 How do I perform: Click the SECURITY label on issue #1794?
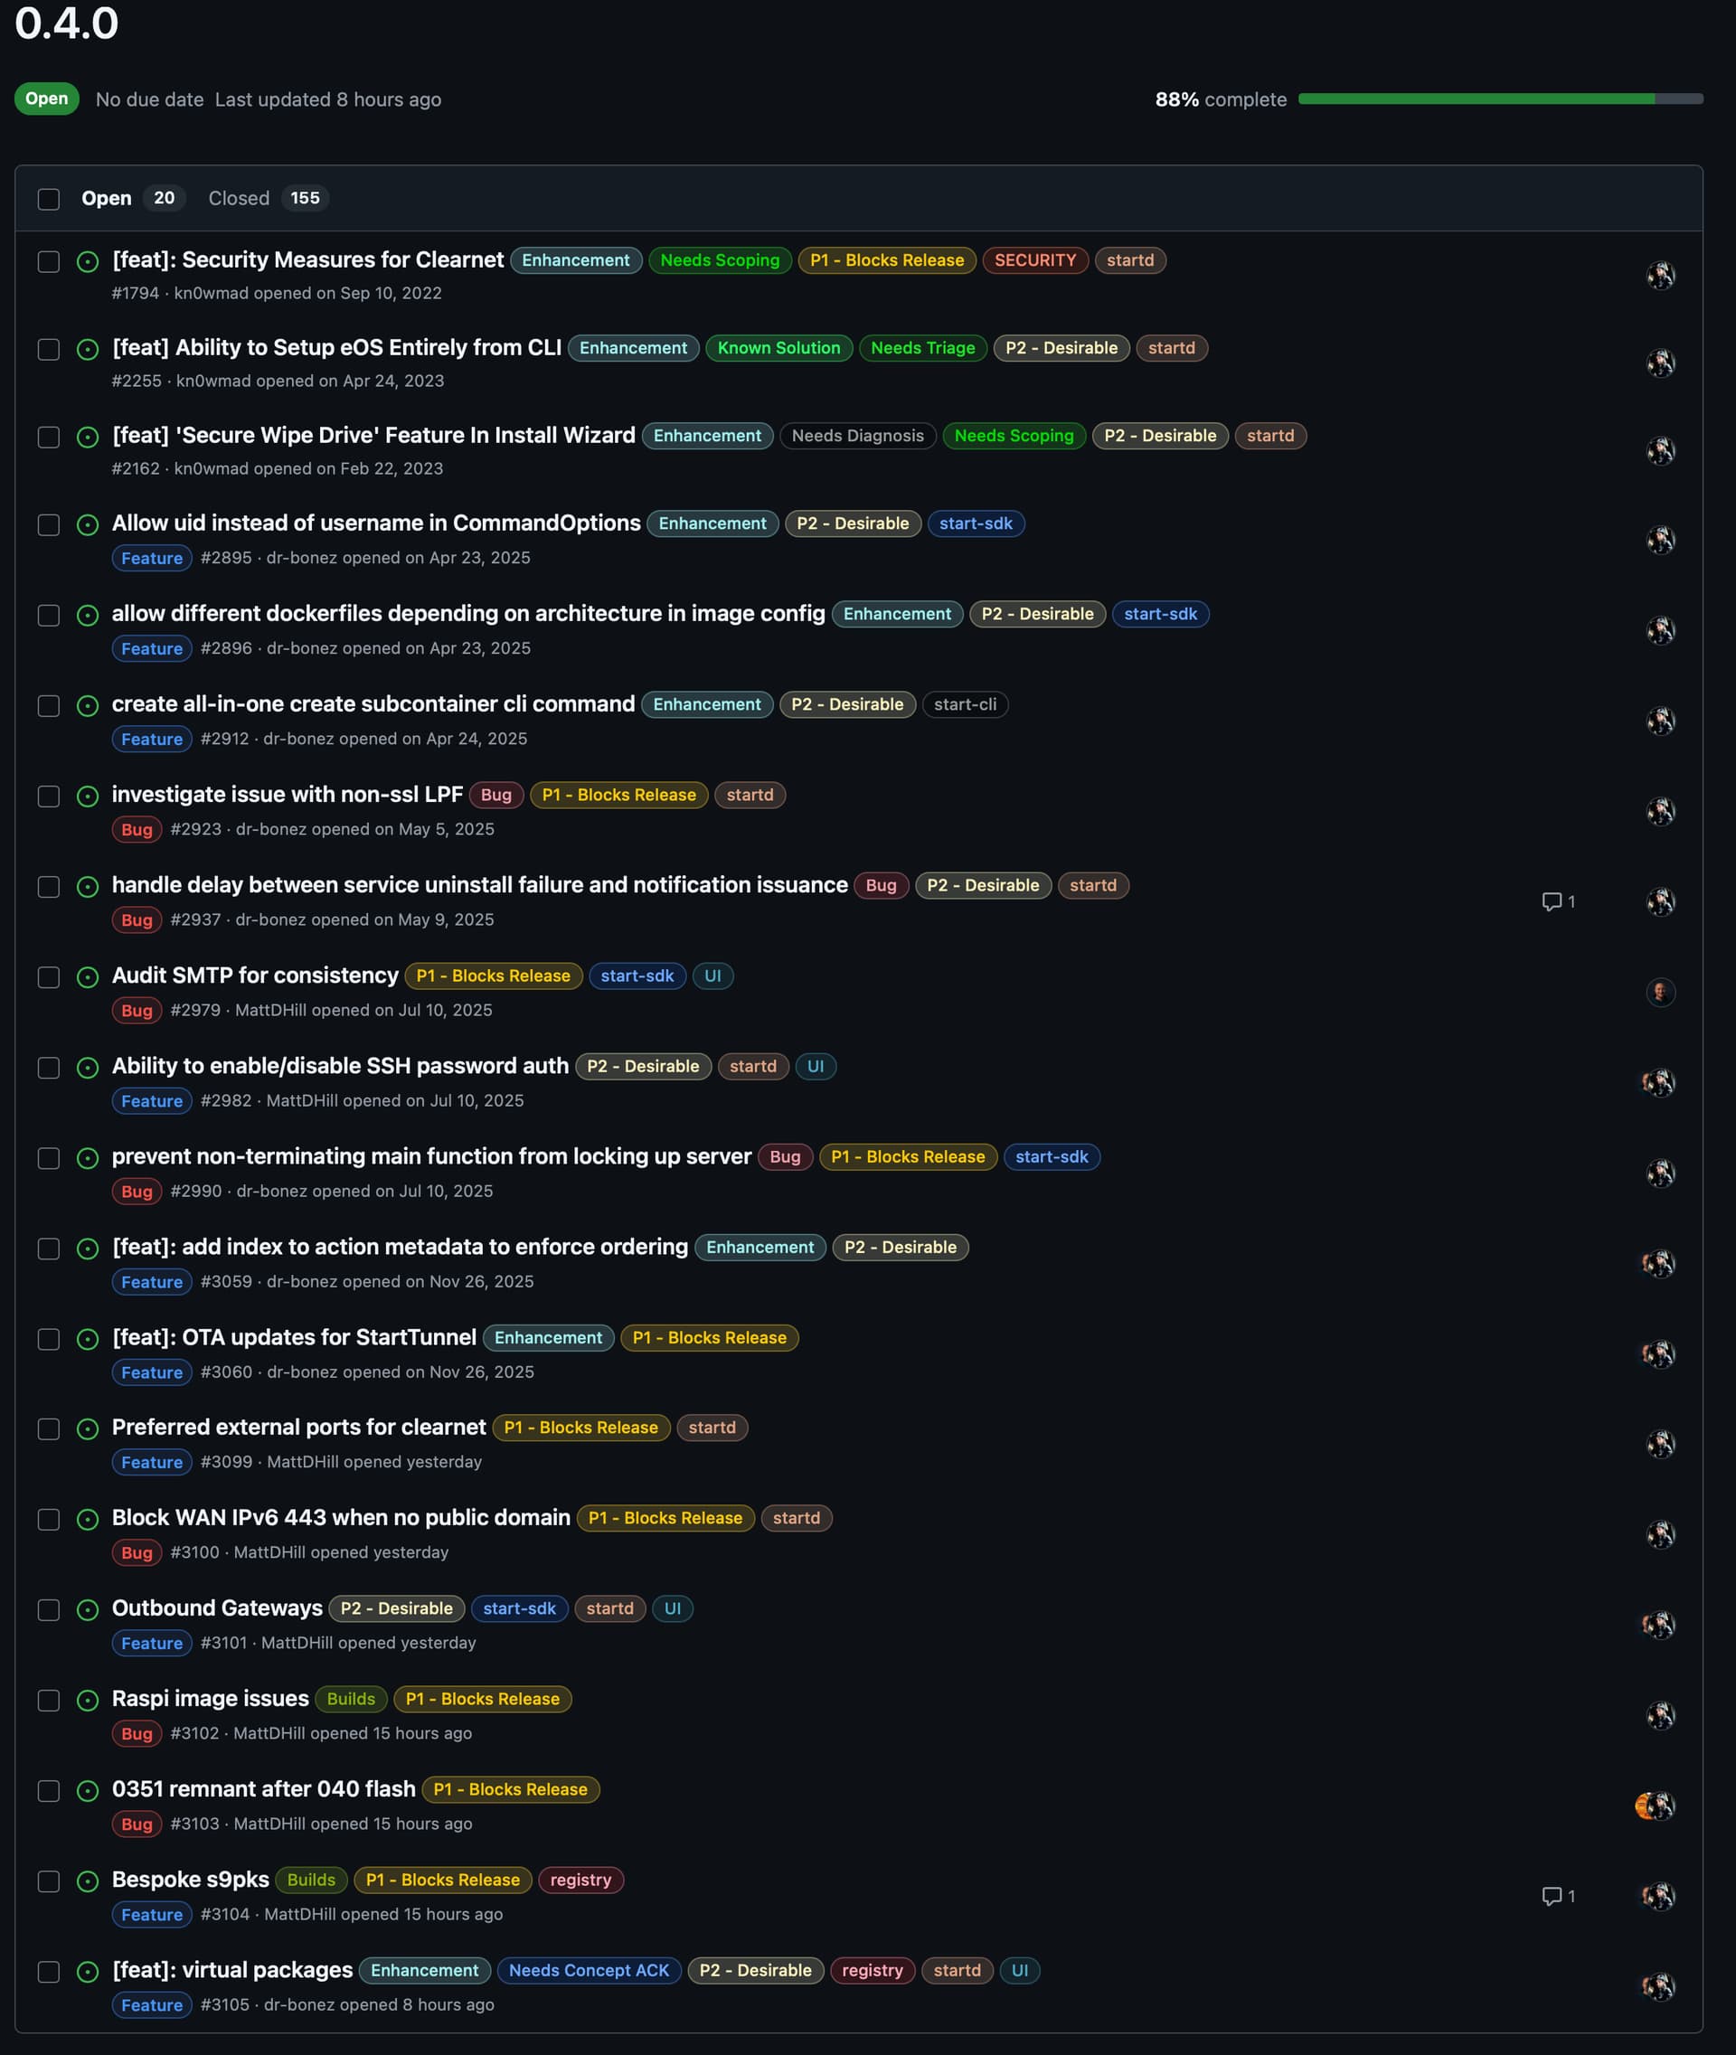pos(1034,260)
